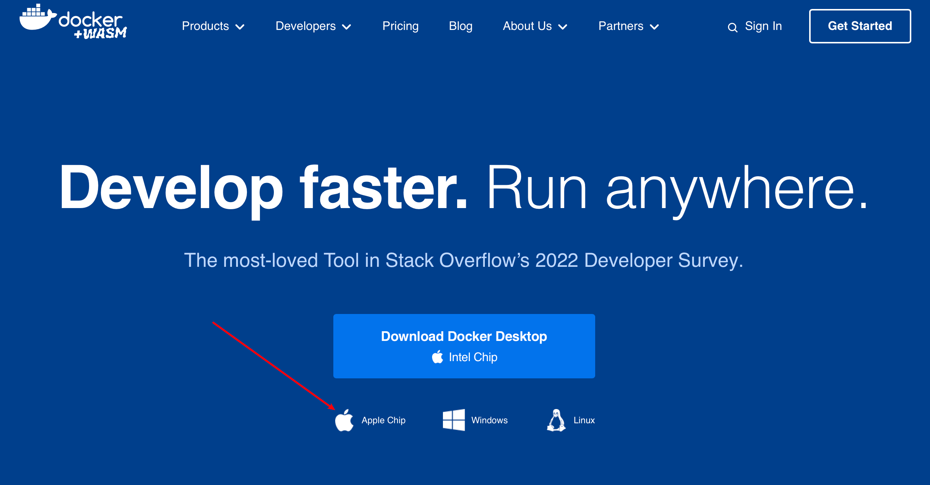Expand the About Us chevron arrow

click(x=563, y=27)
